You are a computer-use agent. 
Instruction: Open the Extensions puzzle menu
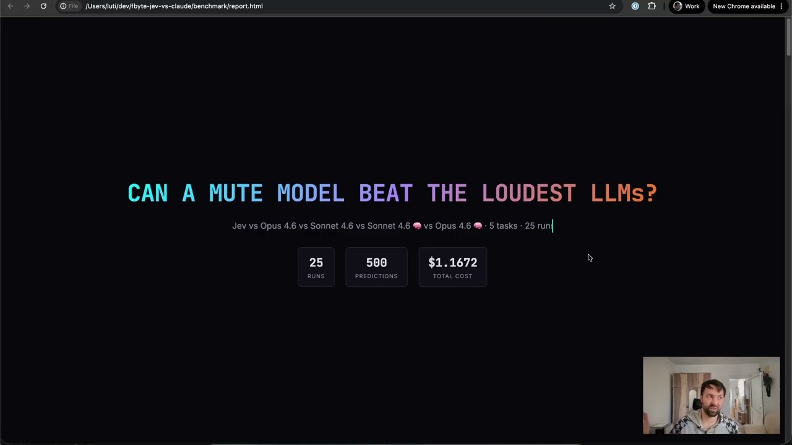click(x=652, y=6)
